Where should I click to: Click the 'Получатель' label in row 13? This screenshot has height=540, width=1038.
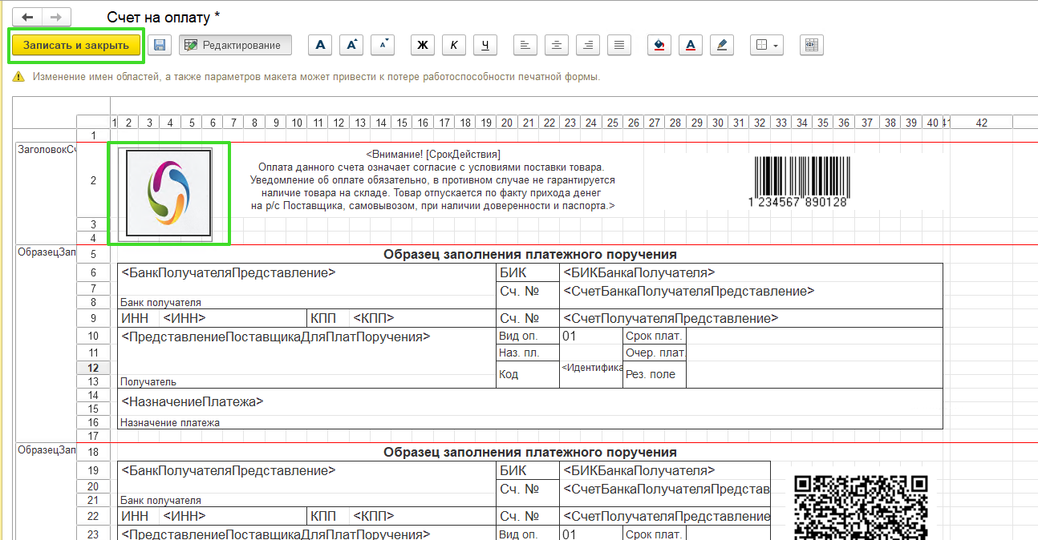point(148,382)
